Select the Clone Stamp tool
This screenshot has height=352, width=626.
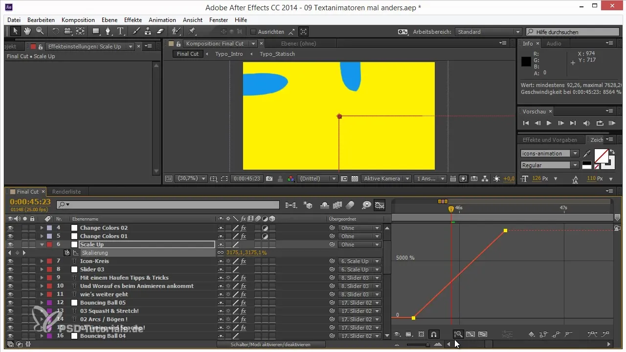point(148,31)
